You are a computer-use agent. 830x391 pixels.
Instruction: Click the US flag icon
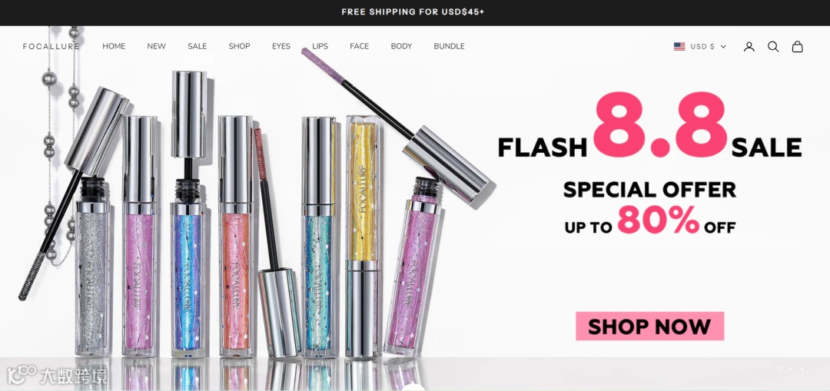tap(679, 47)
